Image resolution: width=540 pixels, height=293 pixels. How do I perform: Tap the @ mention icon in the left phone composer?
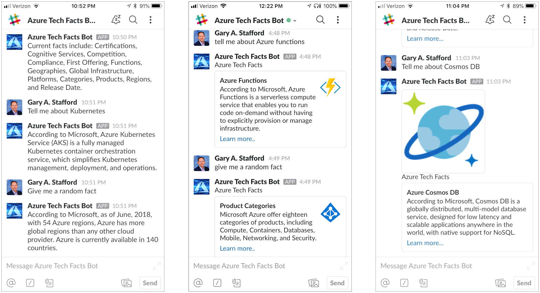pyautogui.click(x=11, y=283)
